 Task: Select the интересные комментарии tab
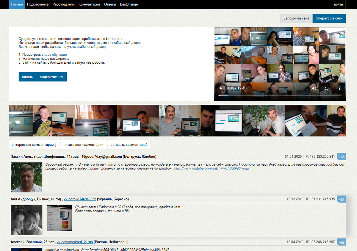tap(34, 145)
